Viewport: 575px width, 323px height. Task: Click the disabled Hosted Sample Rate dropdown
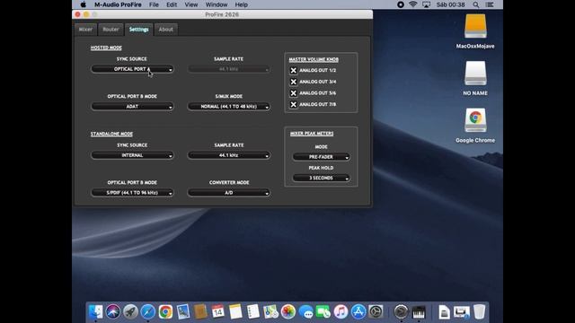click(x=229, y=69)
